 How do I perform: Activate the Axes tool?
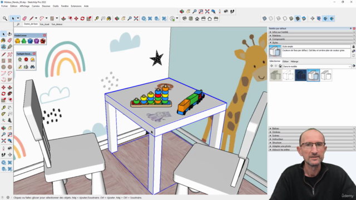3,121
